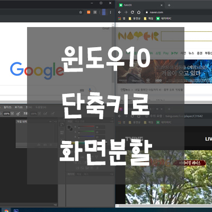Reload the naver.com page

click(132, 12)
